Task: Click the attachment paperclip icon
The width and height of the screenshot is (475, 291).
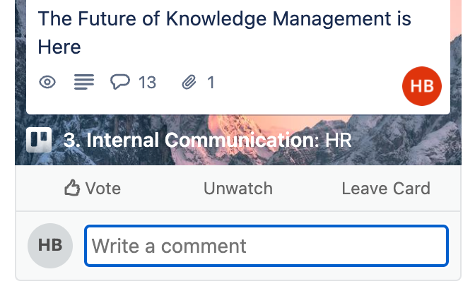Action: coord(189,83)
